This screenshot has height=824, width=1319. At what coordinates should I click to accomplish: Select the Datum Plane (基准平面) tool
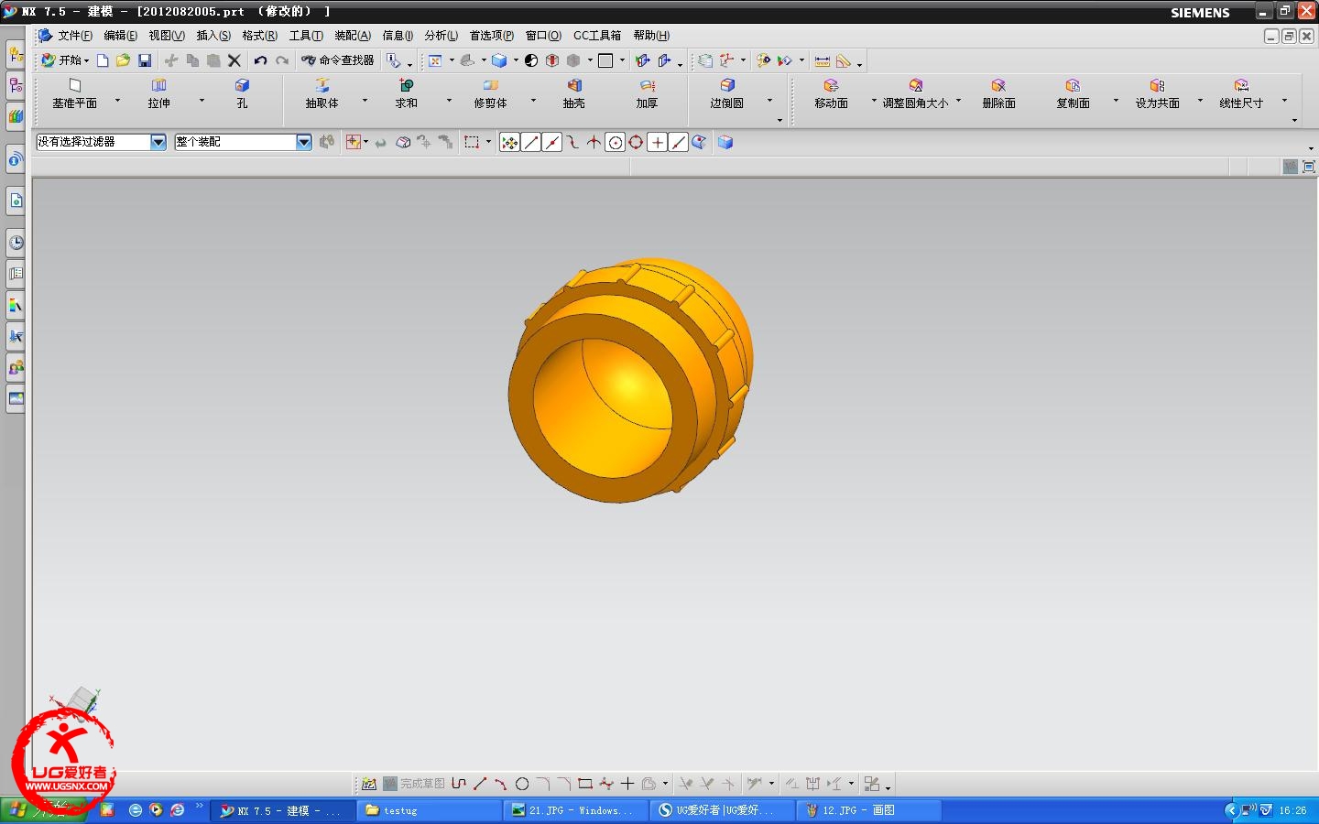coord(75,94)
